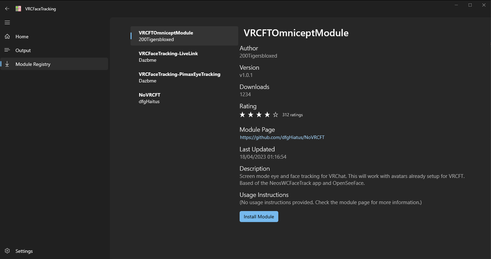This screenshot has height=259, width=491.
Task: Open Settings page
Action: point(54,251)
